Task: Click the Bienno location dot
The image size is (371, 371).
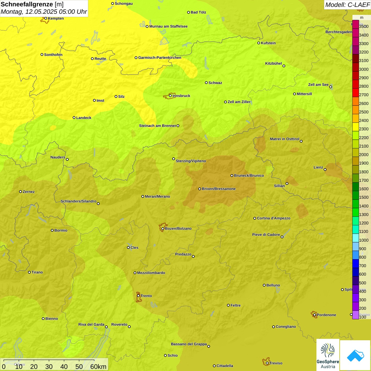Action: [43, 319]
